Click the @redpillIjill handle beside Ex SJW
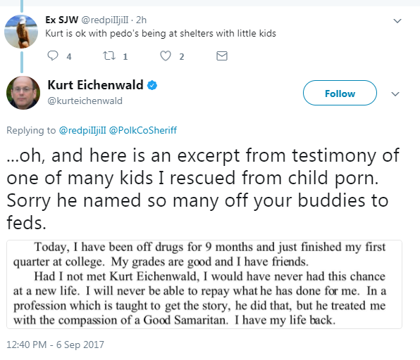Screen dimensions: 420x360 click(105, 20)
